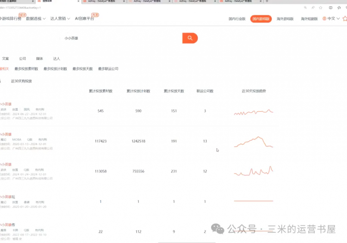Click the read aloud icon in address bar
347x243 pixels.
pos(313,7)
